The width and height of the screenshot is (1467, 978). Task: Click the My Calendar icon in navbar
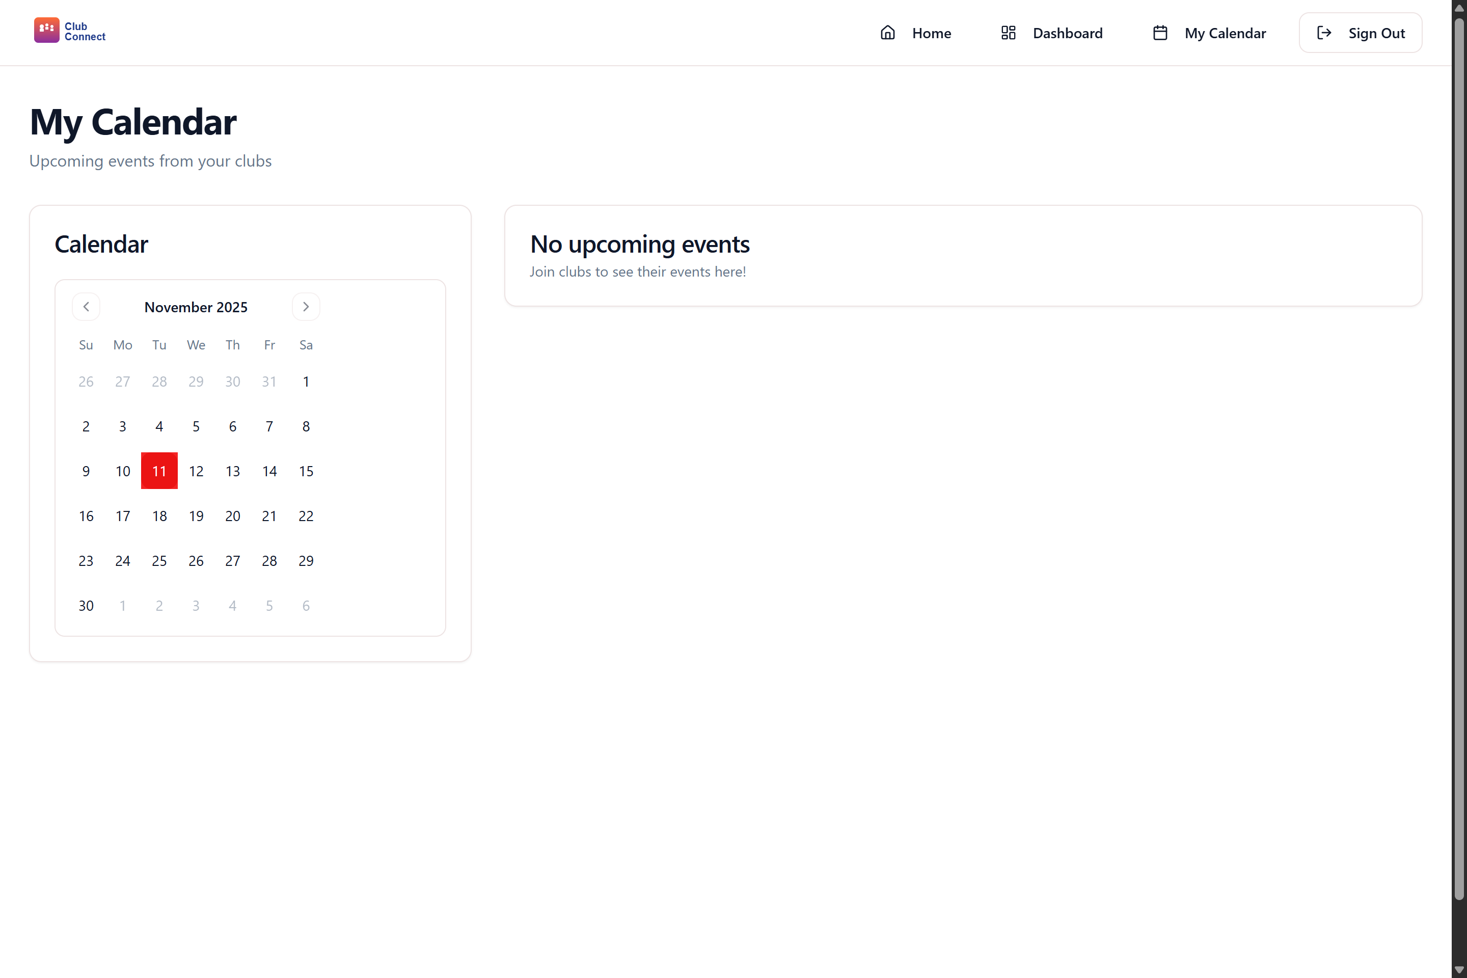1159,33
